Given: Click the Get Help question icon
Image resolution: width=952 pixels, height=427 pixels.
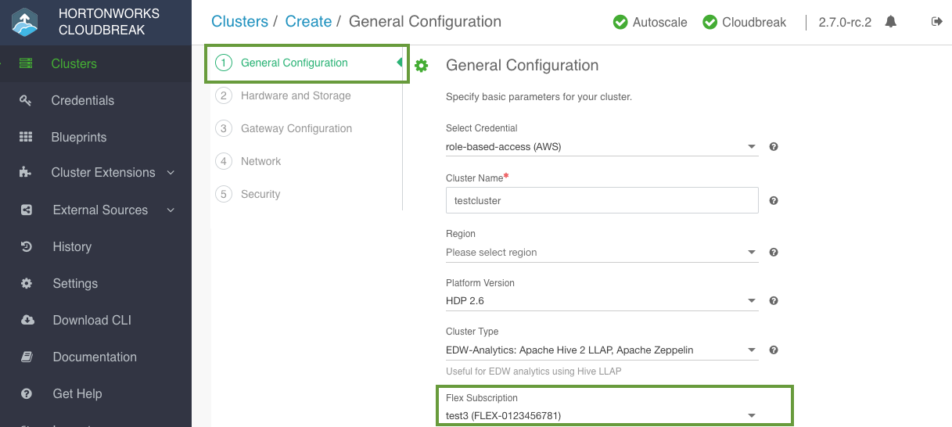Looking at the screenshot, I should 27,393.
